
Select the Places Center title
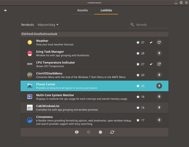[46, 84]
